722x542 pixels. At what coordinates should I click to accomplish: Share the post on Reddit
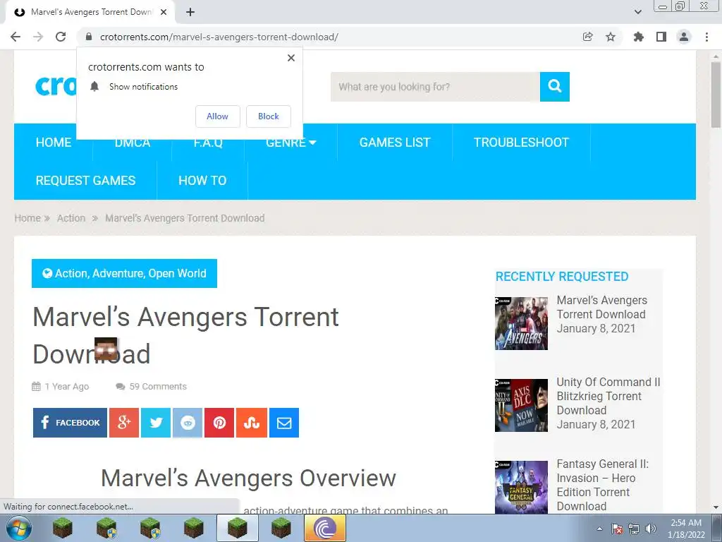click(x=188, y=423)
